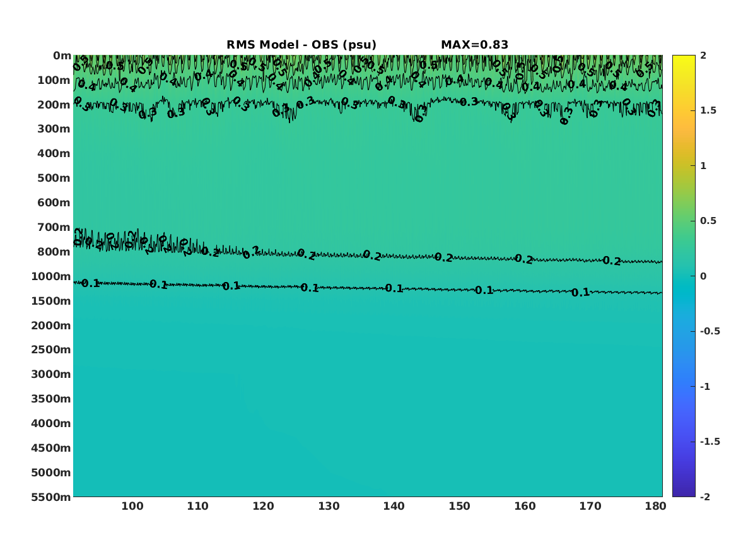The height and width of the screenshot is (552, 736).
Task: Select the "600m" depth axis label
Action: pos(54,203)
